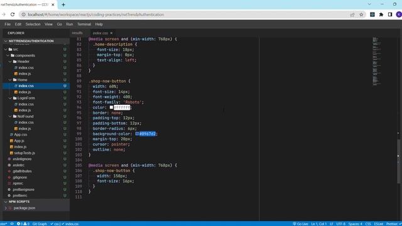The image size is (402, 226).
Task: Open the Run menu
Action: (70, 24)
